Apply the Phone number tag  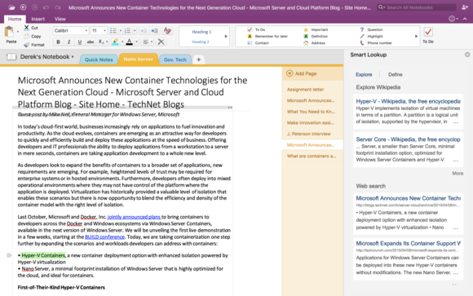376,43
